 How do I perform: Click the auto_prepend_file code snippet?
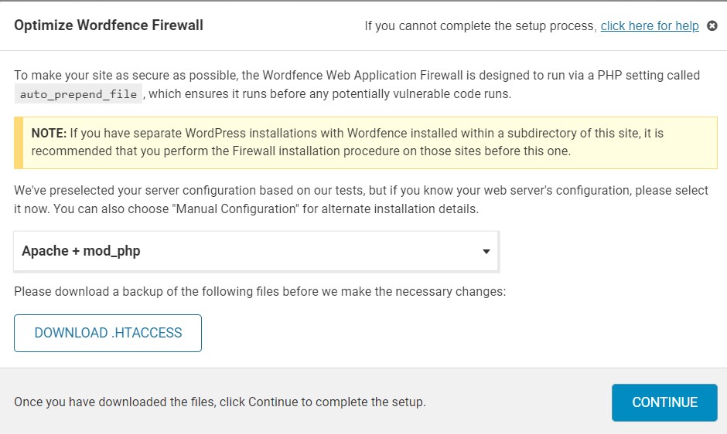pyautogui.click(x=79, y=94)
